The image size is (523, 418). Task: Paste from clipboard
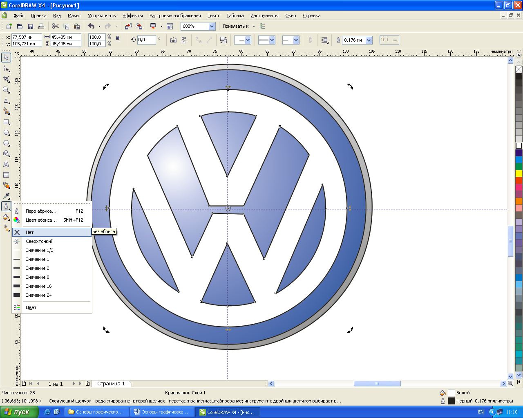(77, 26)
